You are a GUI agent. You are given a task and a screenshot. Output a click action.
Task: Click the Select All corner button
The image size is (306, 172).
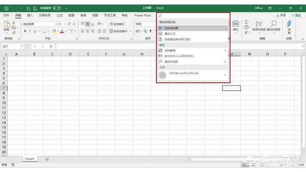pyautogui.click(x=5, y=54)
